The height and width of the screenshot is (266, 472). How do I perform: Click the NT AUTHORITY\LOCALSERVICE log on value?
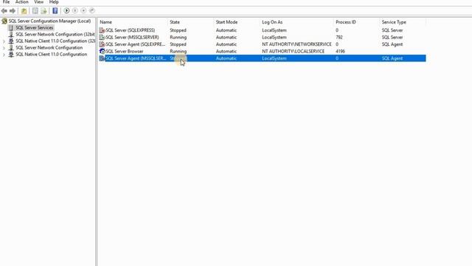click(294, 51)
